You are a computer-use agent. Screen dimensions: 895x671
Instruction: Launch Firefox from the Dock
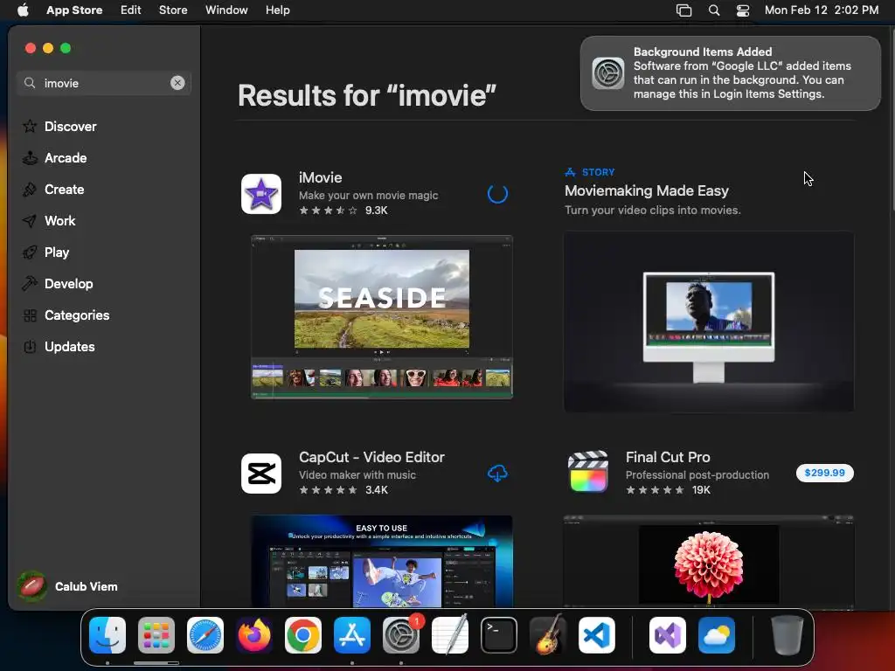click(x=254, y=635)
